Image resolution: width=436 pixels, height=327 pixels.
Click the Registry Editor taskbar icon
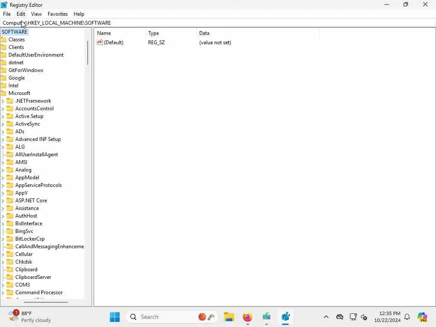(286, 317)
